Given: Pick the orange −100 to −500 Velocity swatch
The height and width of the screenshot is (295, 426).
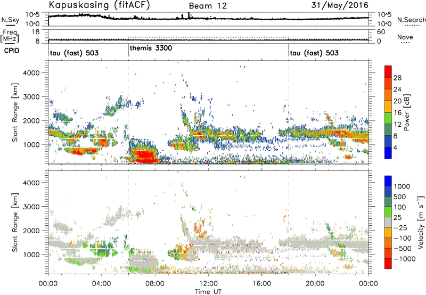Looking at the screenshot, I should click(x=388, y=243).
